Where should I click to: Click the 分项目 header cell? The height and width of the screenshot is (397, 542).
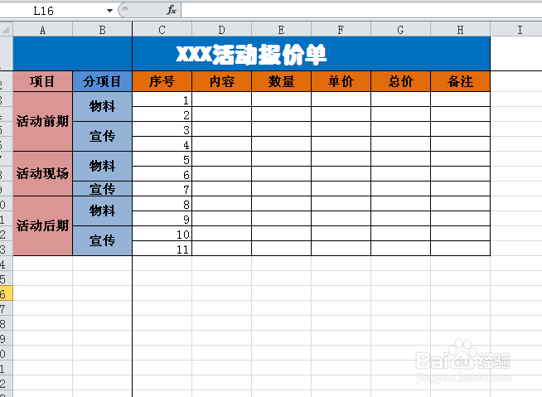click(102, 81)
